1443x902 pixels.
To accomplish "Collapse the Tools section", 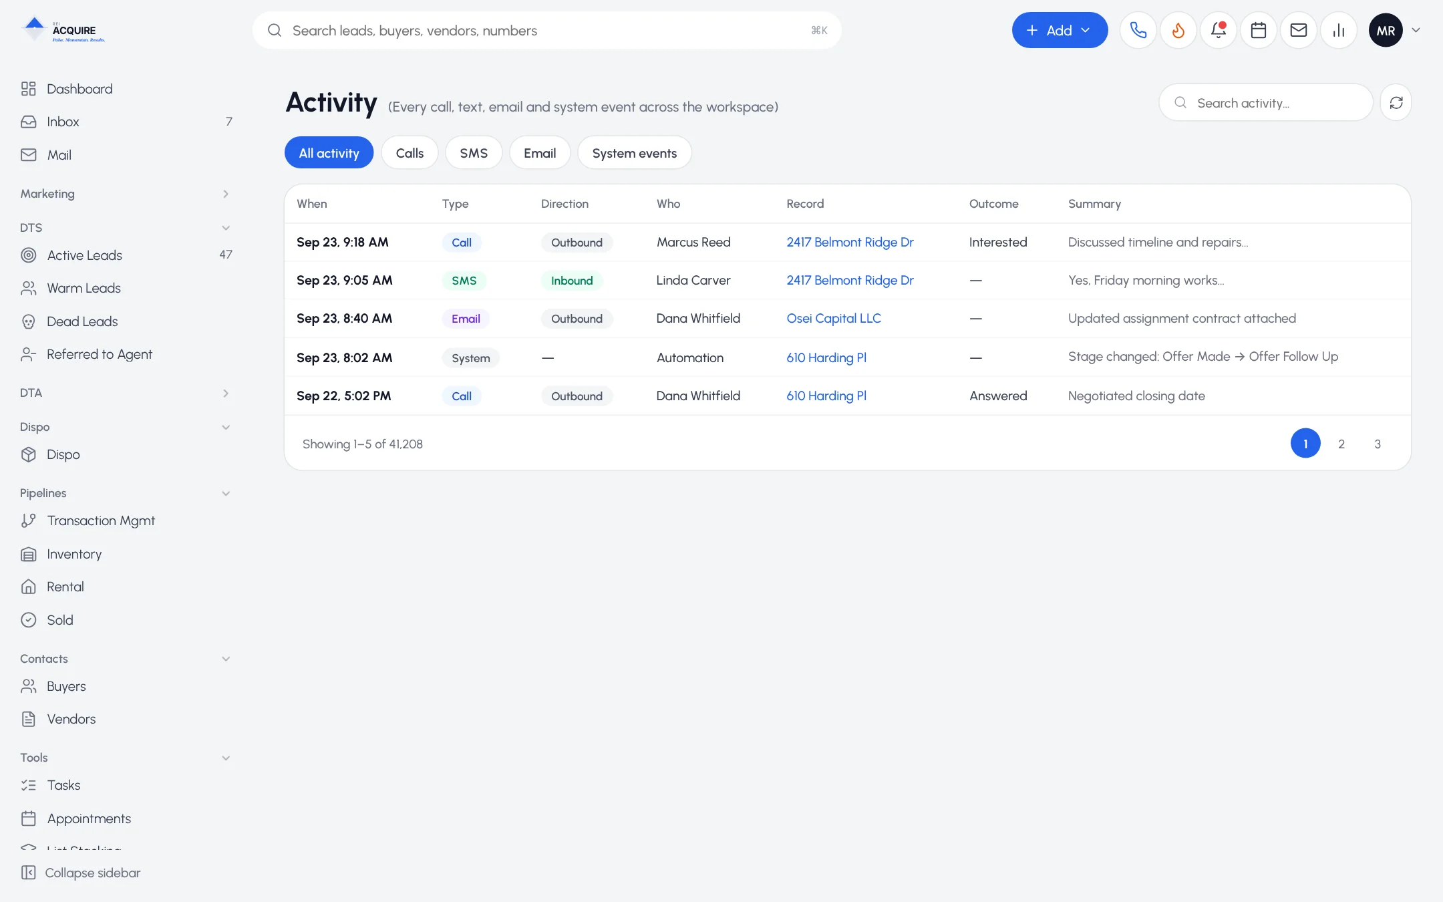I will tap(125, 758).
